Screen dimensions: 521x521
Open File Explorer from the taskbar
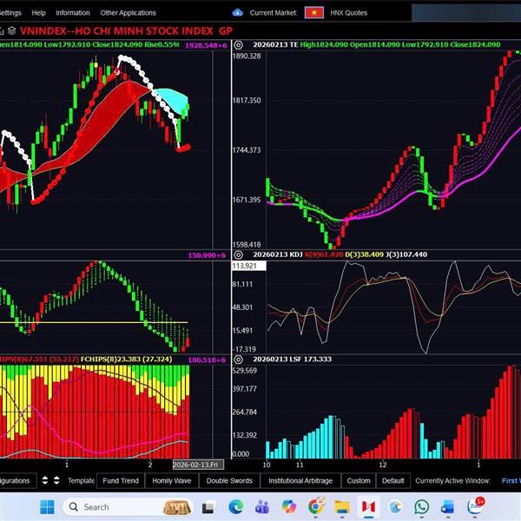coord(341,507)
